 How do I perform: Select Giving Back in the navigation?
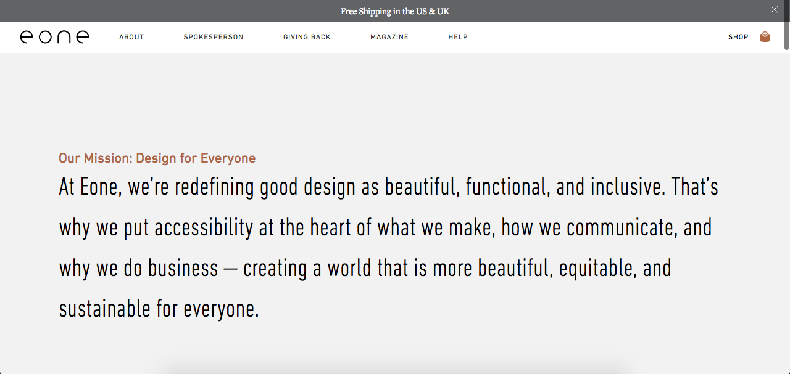pyautogui.click(x=307, y=37)
